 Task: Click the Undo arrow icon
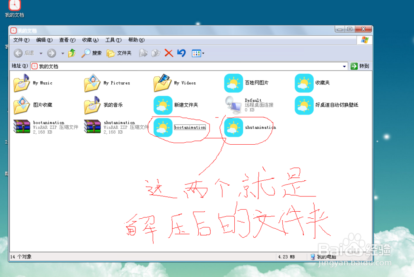(x=181, y=53)
